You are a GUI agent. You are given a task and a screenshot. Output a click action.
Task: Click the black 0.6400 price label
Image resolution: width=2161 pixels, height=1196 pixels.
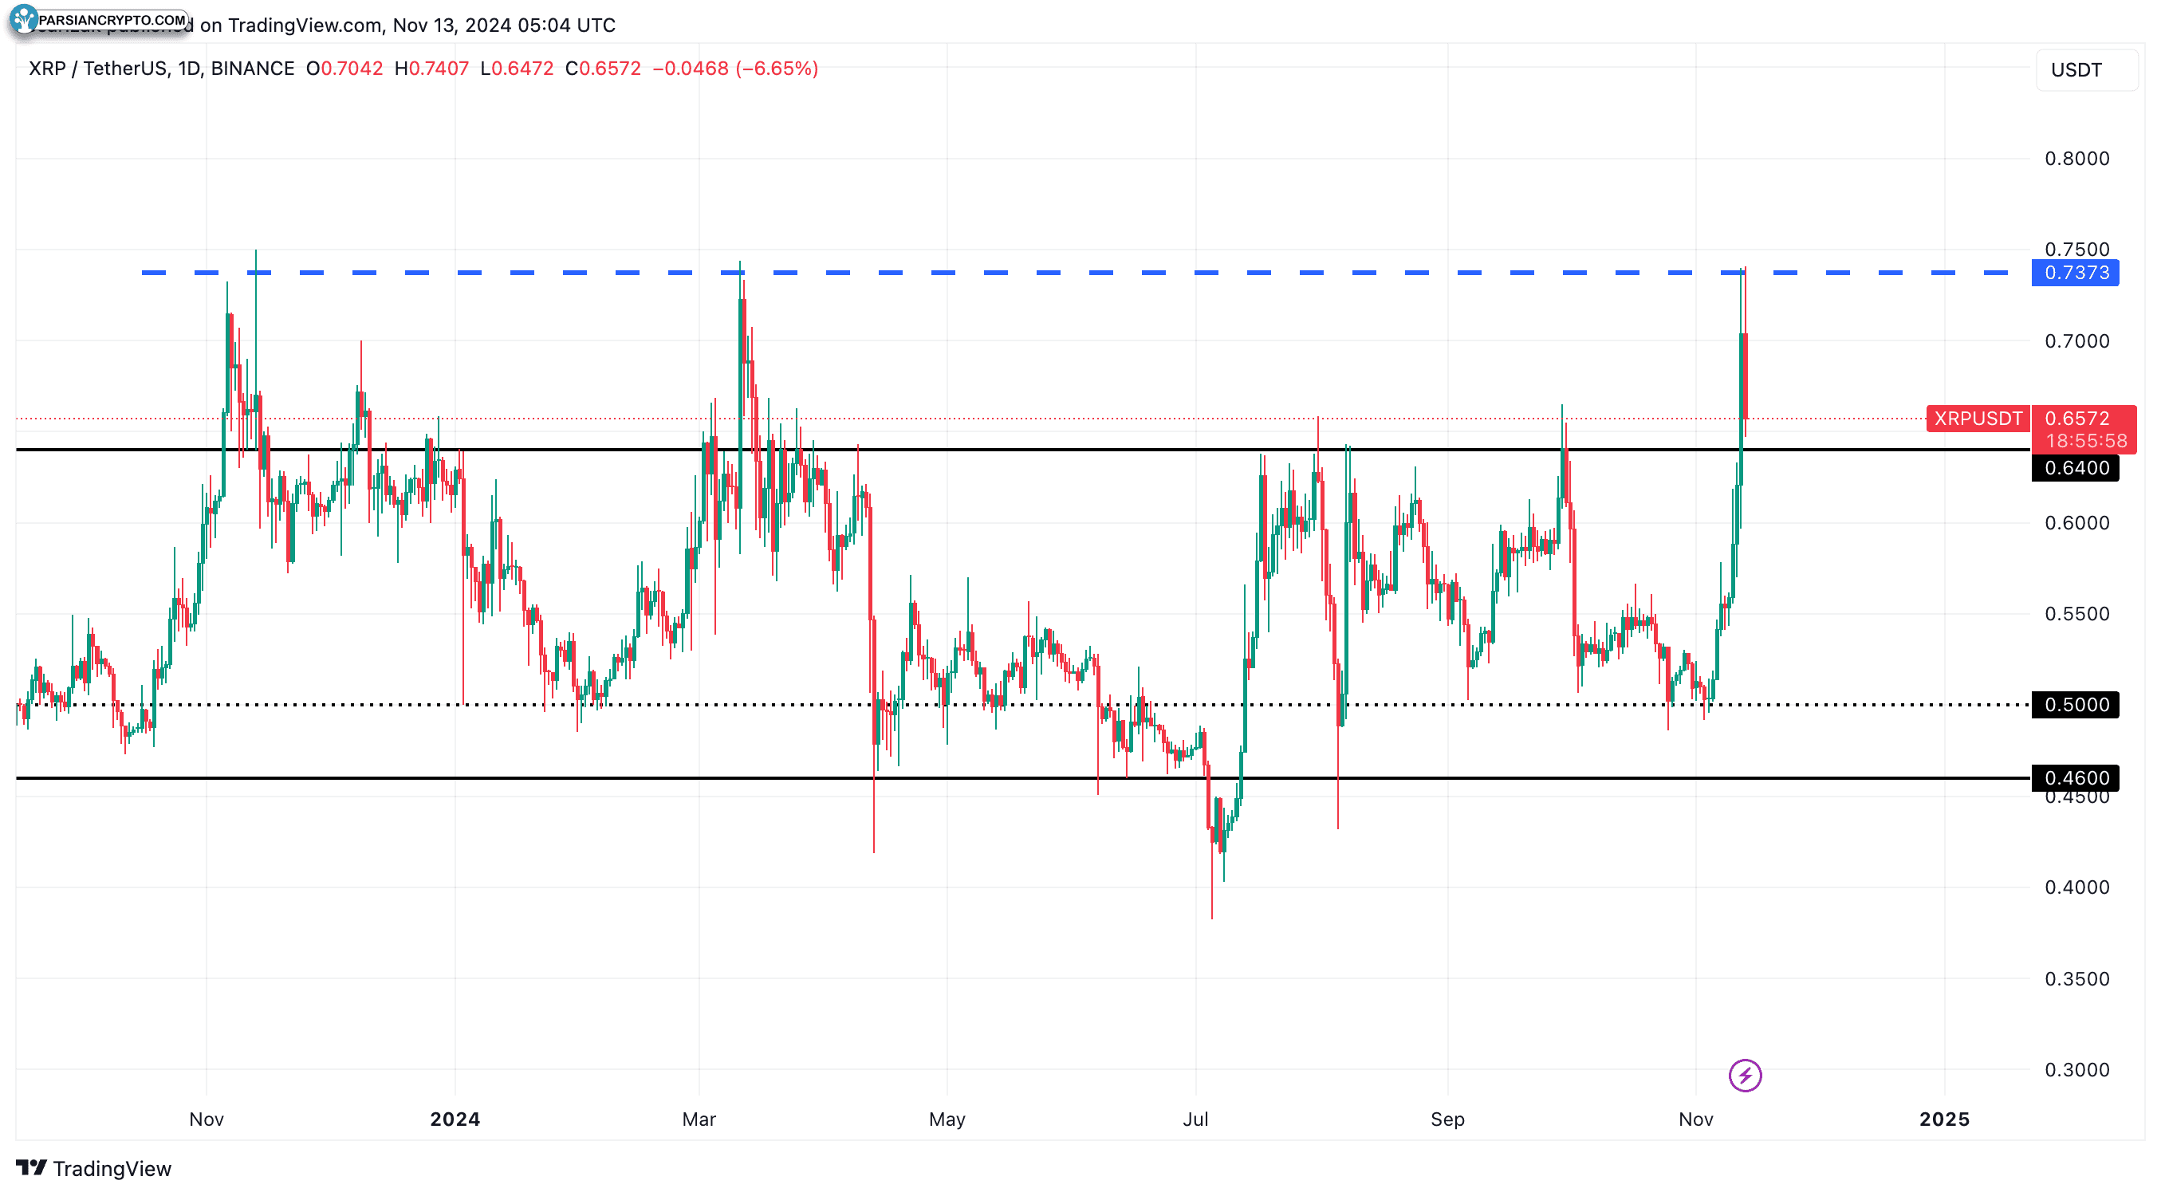pyautogui.click(x=2076, y=468)
